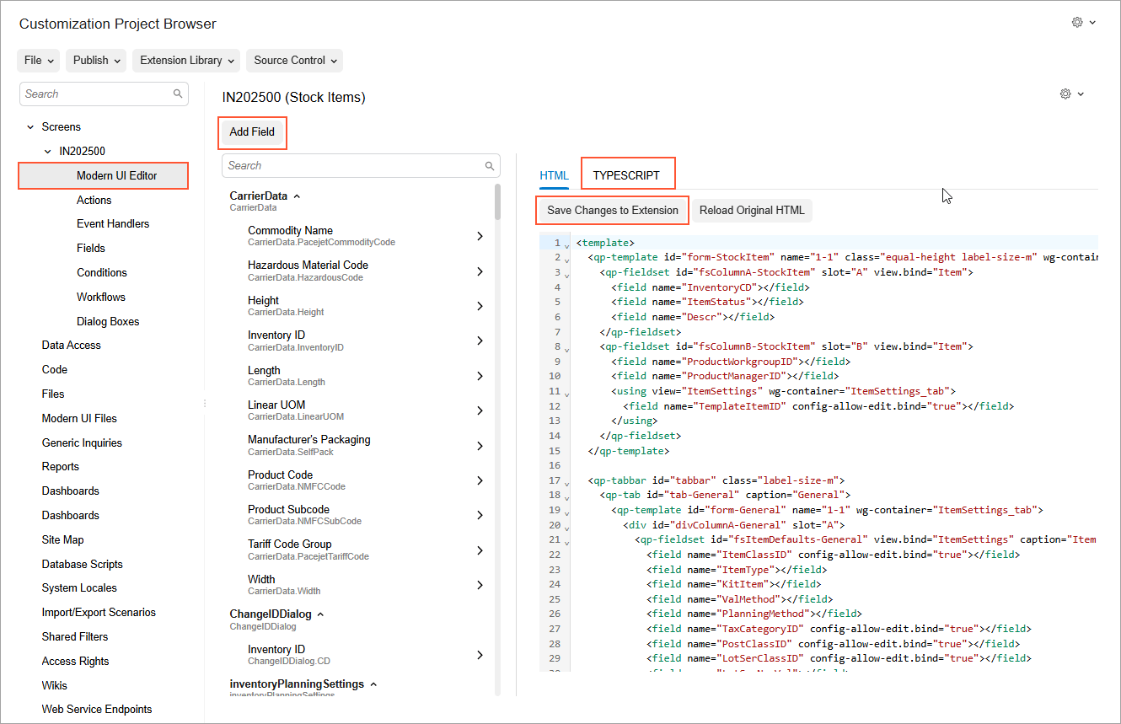Click Reload Original HTML button

click(752, 211)
